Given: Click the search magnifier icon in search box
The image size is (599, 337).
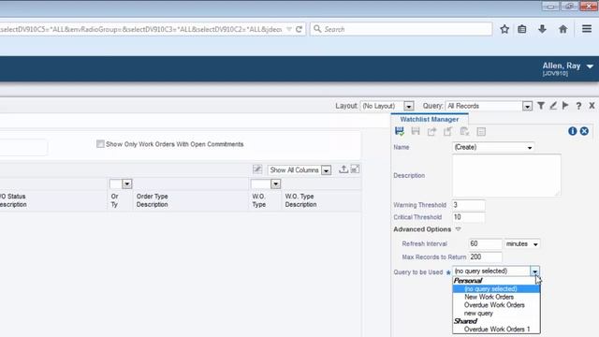Looking at the screenshot, I should [x=317, y=29].
